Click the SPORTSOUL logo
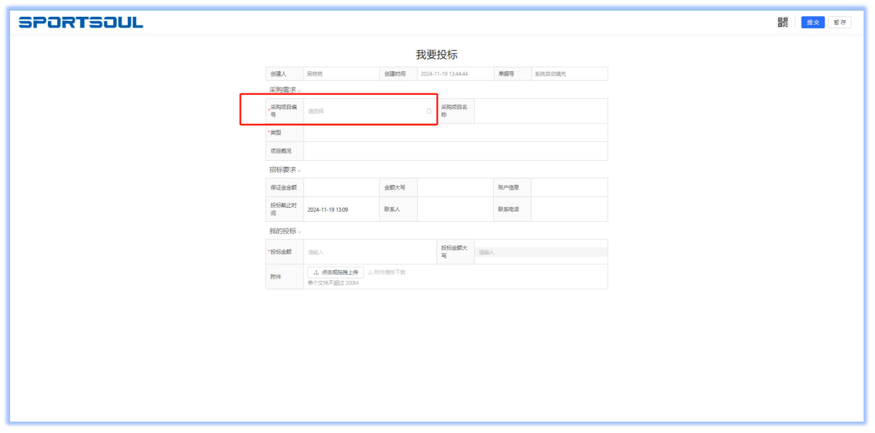 click(x=81, y=22)
